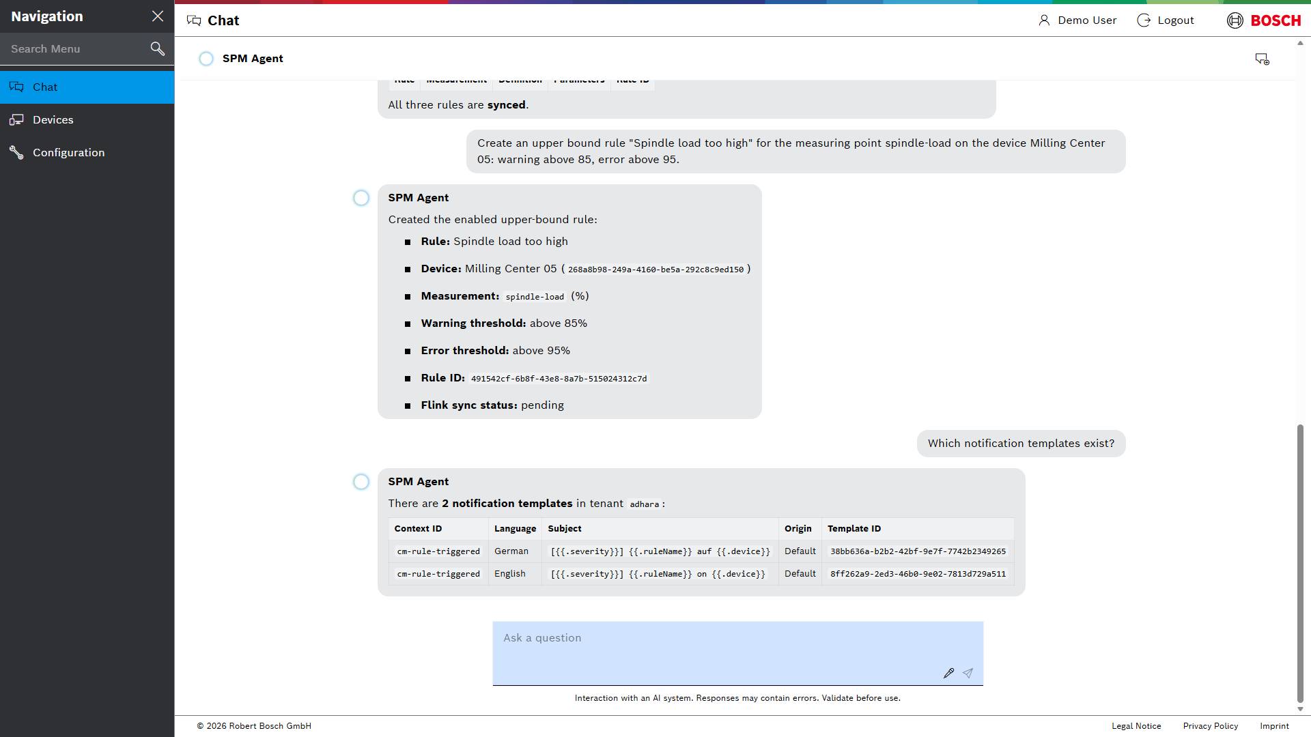Open the Privacy Policy link

(x=1211, y=726)
